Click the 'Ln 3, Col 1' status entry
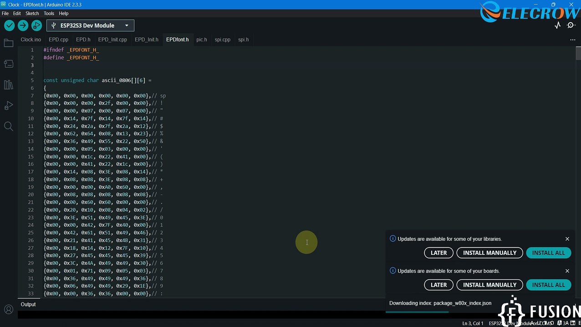 [x=473, y=323]
